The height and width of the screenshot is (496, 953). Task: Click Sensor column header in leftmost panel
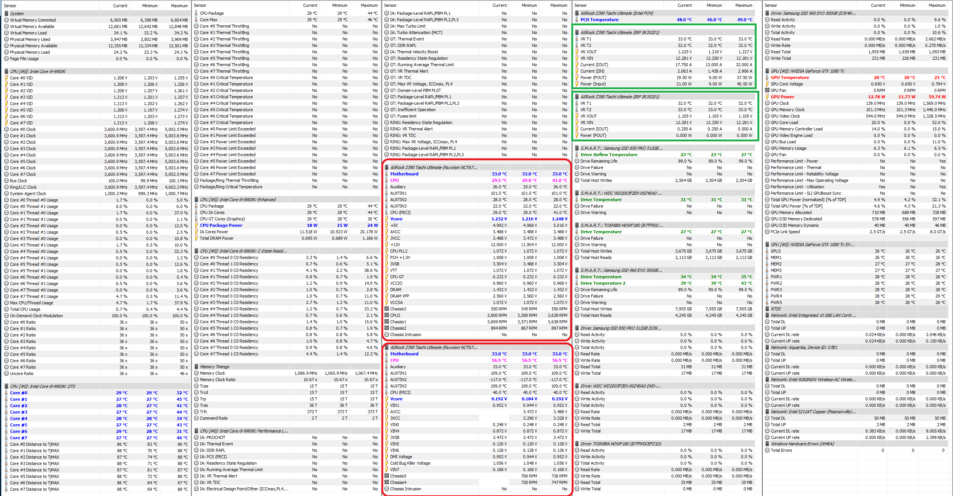pyautogui.click(x=10, y=6)
